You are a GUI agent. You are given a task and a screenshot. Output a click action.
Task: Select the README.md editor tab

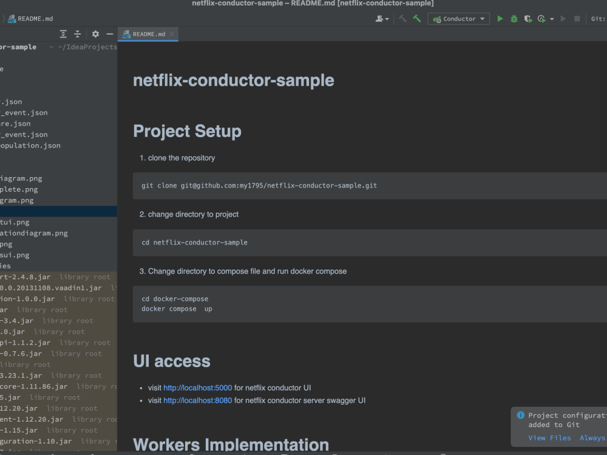coord(148,34)
